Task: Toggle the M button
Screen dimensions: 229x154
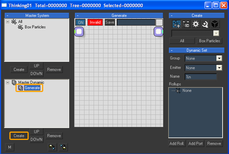Action: (10, 147)
